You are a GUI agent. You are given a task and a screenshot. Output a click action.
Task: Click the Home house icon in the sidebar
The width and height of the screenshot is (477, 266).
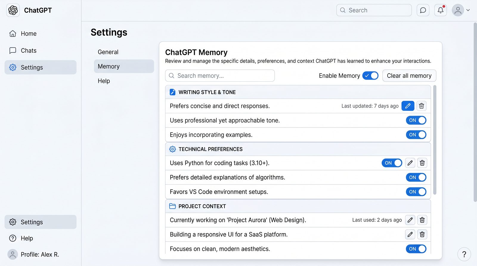[13, 33]
